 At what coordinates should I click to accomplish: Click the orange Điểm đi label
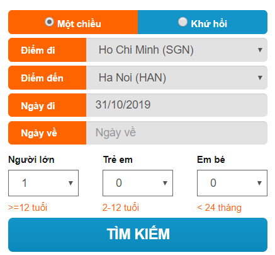(x=47, y=50)
